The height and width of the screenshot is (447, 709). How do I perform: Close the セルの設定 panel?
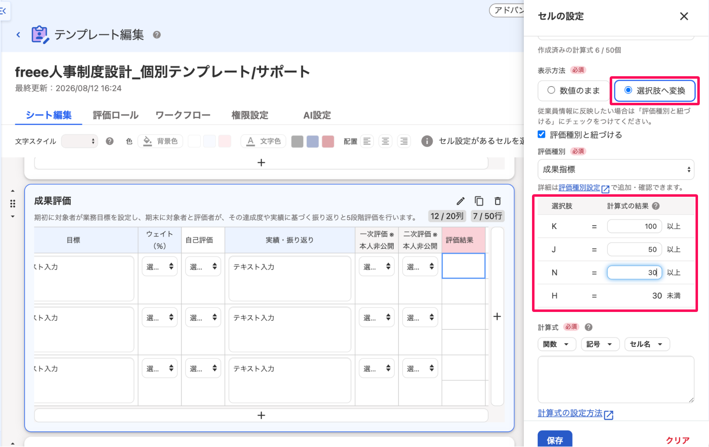[684, 16]
